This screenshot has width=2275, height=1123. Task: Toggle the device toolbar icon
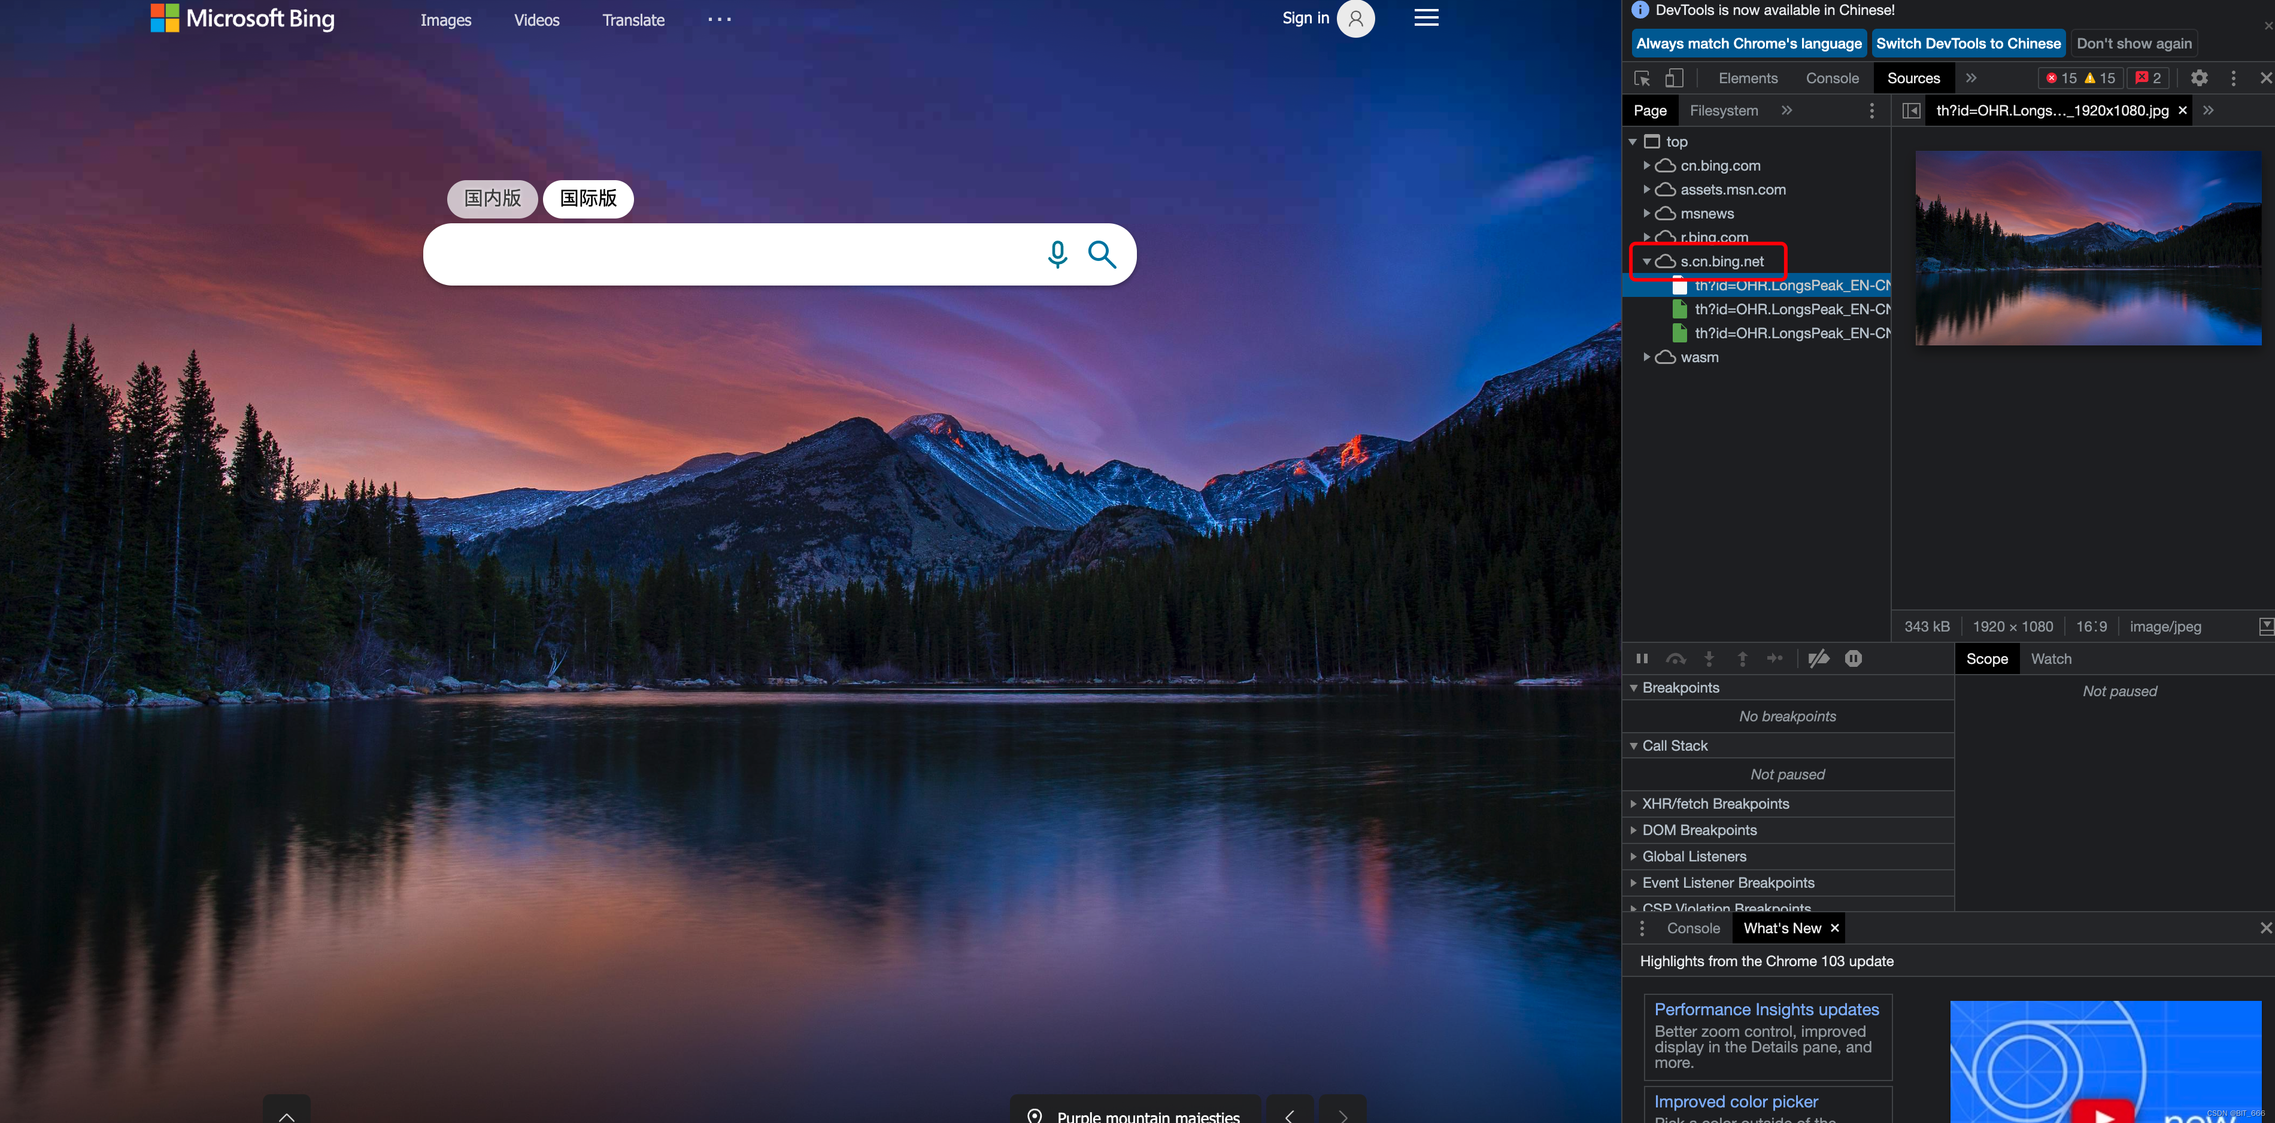click(1673, 78)
